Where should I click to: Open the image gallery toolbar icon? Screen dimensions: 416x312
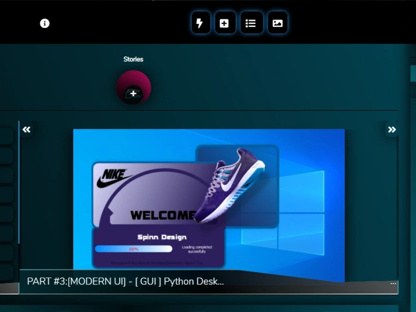[277, 23]
